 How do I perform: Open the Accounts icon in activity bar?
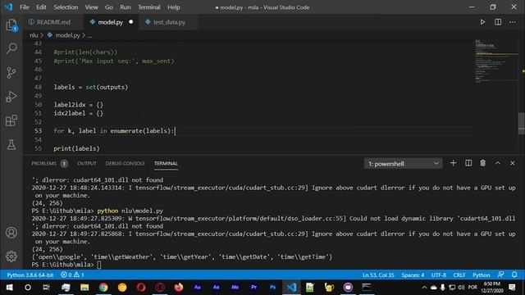(x=11, y=233)
